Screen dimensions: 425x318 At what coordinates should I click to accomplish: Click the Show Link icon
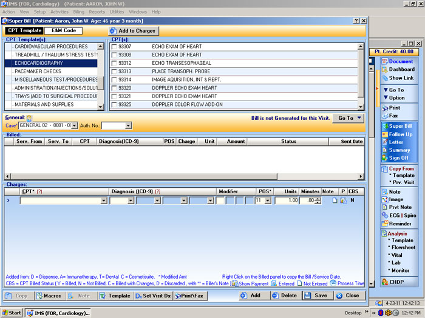tap(384, 78)
